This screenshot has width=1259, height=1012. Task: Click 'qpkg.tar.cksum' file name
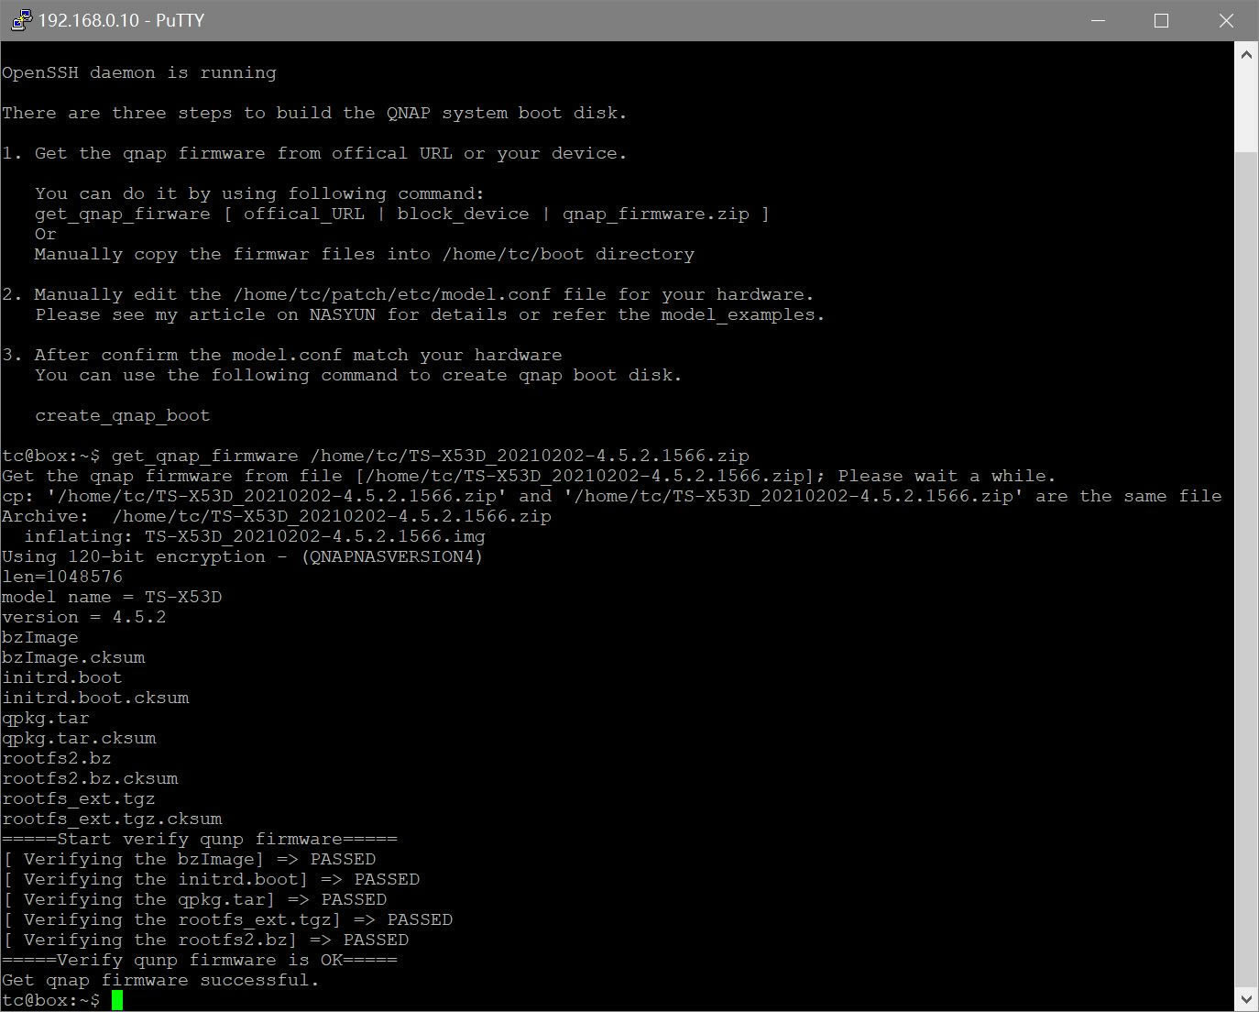79,738
